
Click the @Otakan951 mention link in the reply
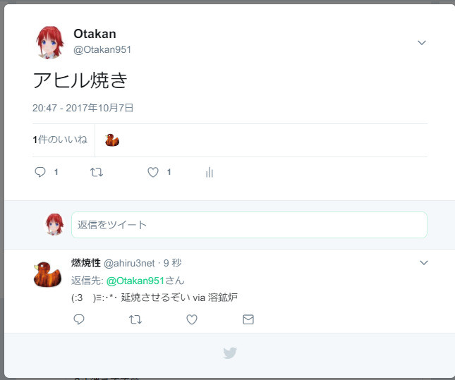point(135,281)
